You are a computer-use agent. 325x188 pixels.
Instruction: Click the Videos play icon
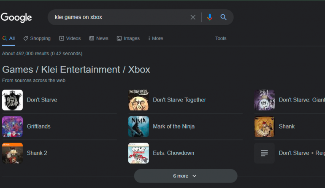click(62, 38)
